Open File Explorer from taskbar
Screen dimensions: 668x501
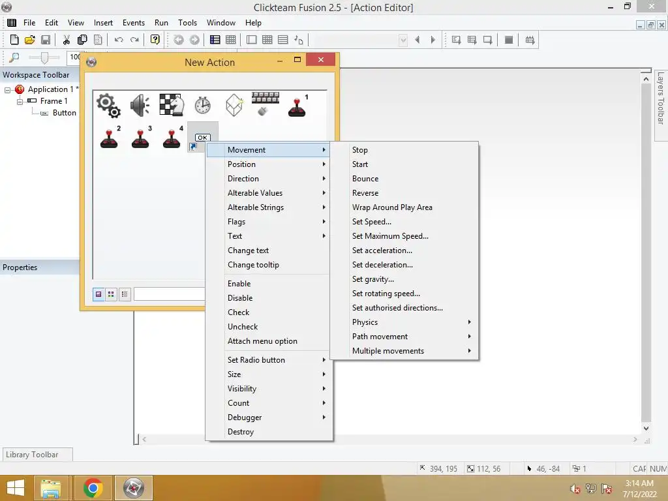point(51,488)
